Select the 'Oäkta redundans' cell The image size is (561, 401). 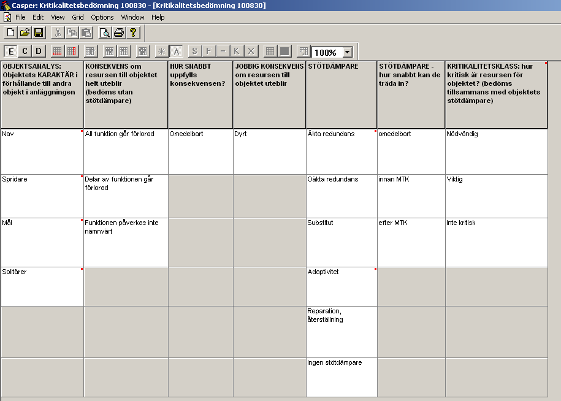pyautogui.click(x=342, y=196)
